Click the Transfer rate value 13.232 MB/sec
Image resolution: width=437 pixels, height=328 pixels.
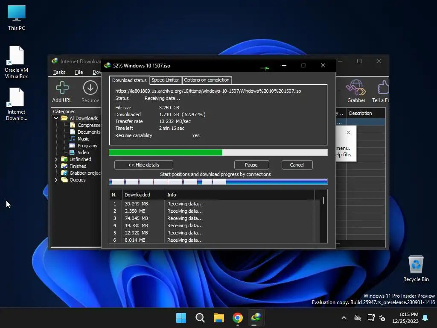tap(175, 121)
